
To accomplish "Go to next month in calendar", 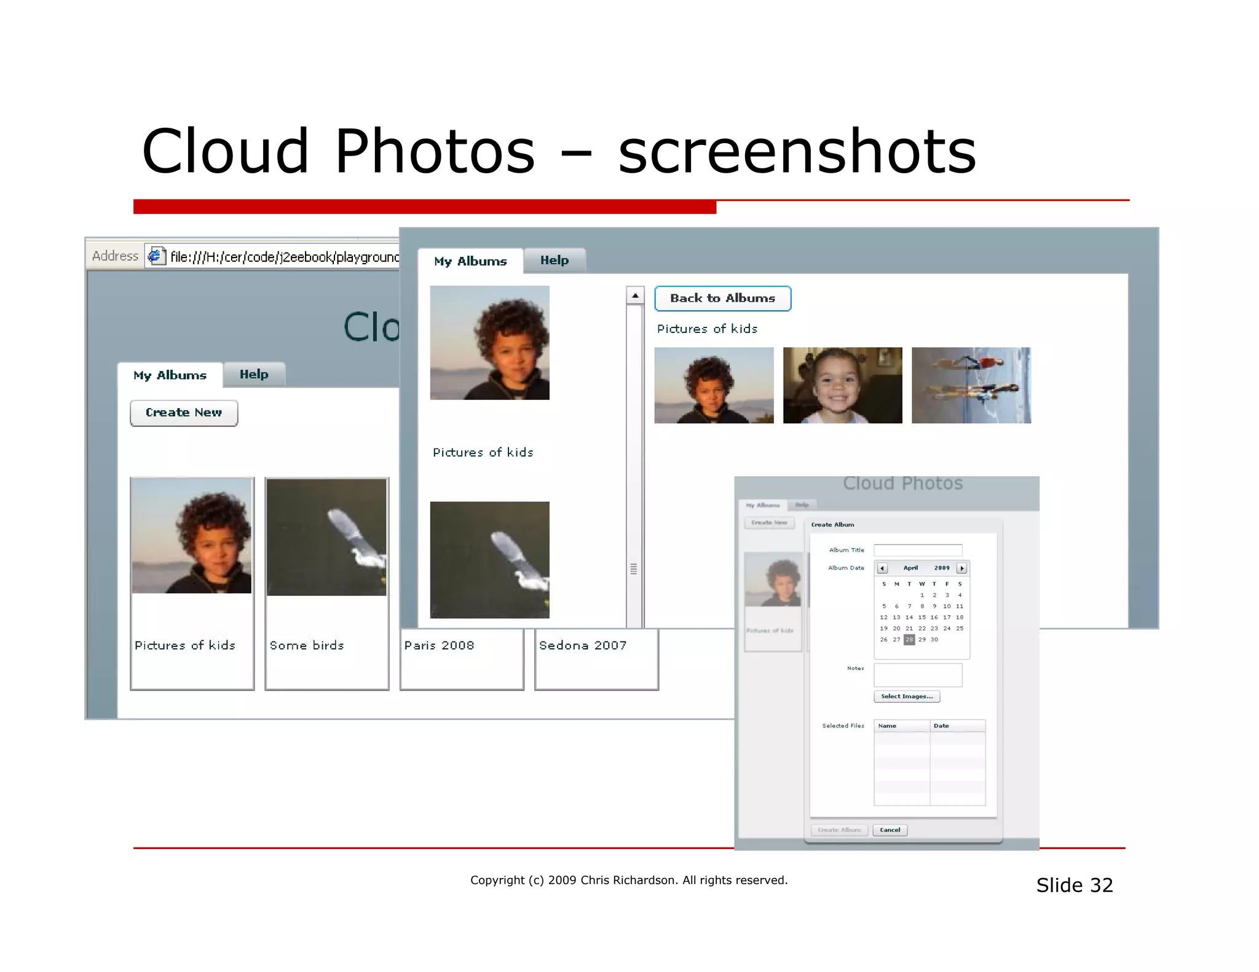I will 962,568.
